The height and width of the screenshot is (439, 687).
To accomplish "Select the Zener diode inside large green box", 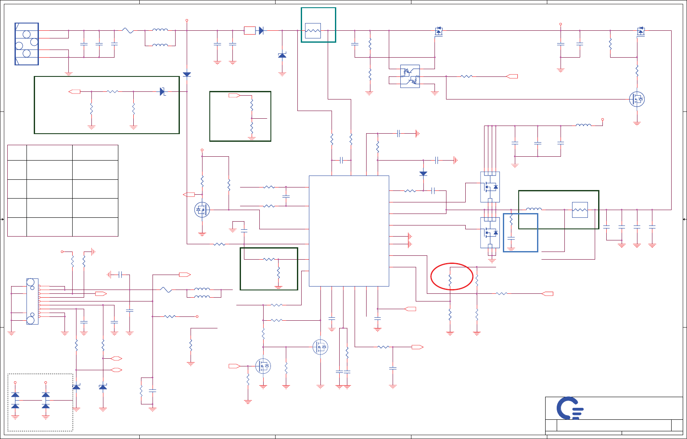I will click(x=162, y=91).
